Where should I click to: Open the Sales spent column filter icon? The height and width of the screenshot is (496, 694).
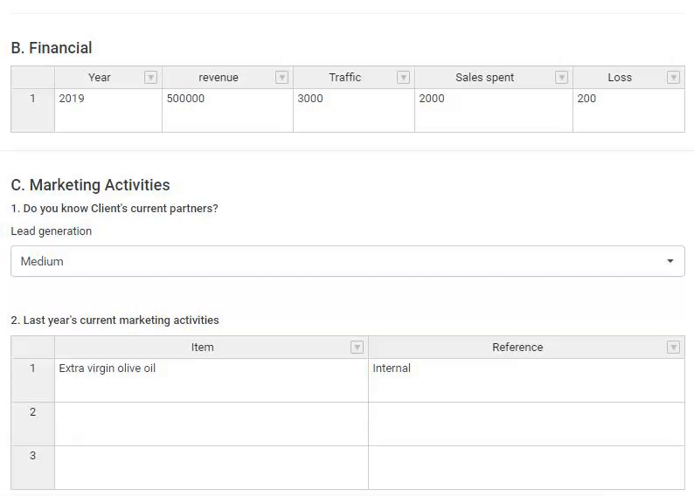tap(561, 78)
